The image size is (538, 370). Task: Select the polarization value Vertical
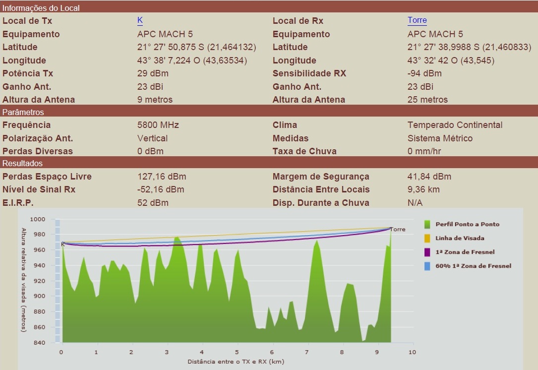tap(152, 138)
